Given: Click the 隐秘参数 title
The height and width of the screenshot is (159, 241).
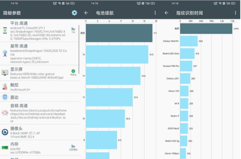Looking at the screenshot, I should coord(12,13).
